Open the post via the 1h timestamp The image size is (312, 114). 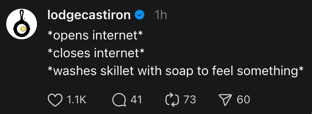(161, 16)
